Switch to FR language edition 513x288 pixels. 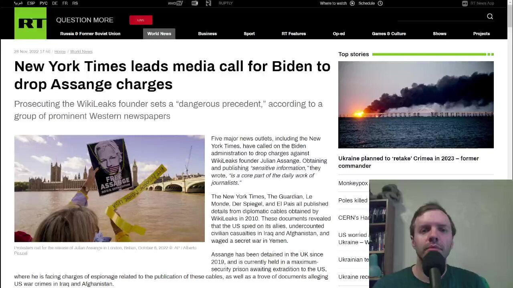pyautogui.click(x=65, y=3)
